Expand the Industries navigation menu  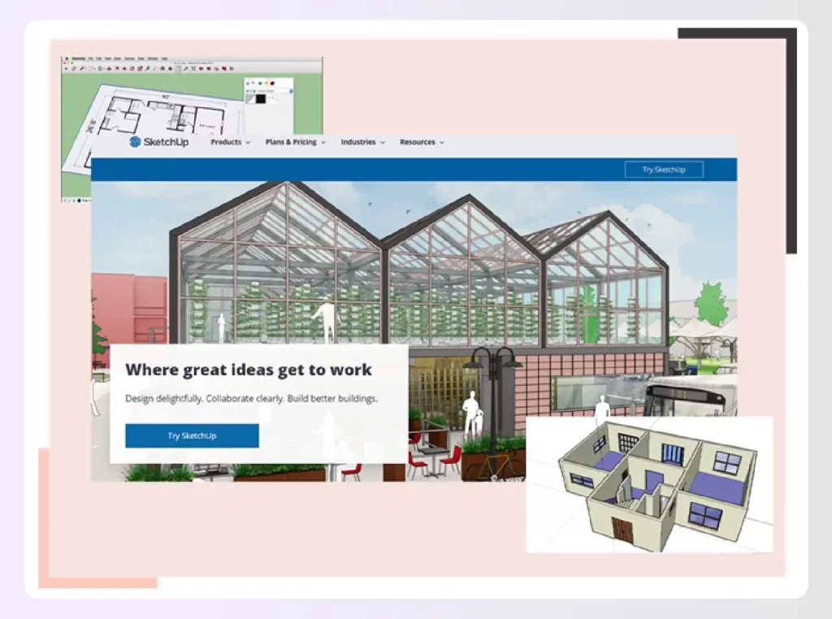tap(362, 142)
